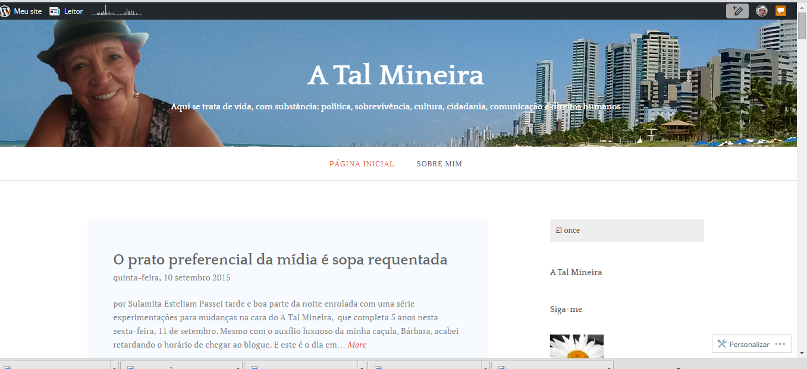Image resolution: width=807 pixels, height=369 pixels.
Task: Expand the first download item's dropdown arrow
Action: pos(115,365)
